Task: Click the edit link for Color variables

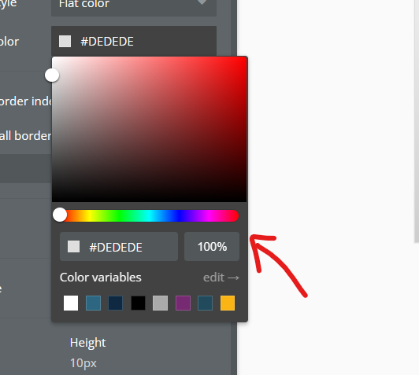Action: tap(221, 278)
